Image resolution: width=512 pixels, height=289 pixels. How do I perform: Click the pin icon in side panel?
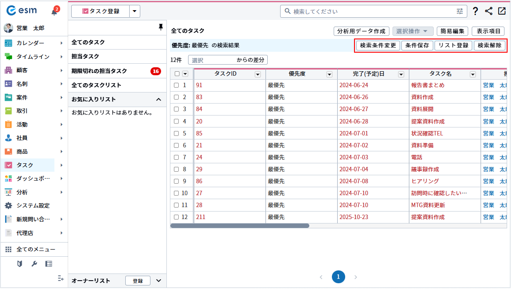[161, 27]
